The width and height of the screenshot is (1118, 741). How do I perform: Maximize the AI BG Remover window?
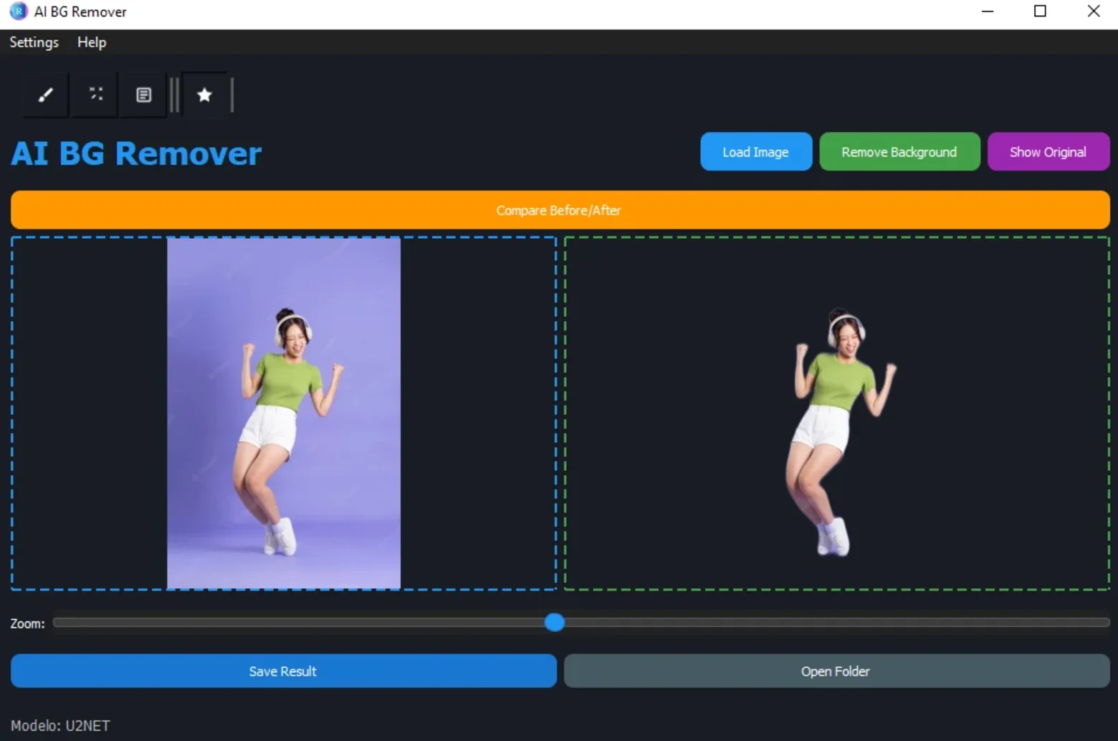tap(1040, 11)
